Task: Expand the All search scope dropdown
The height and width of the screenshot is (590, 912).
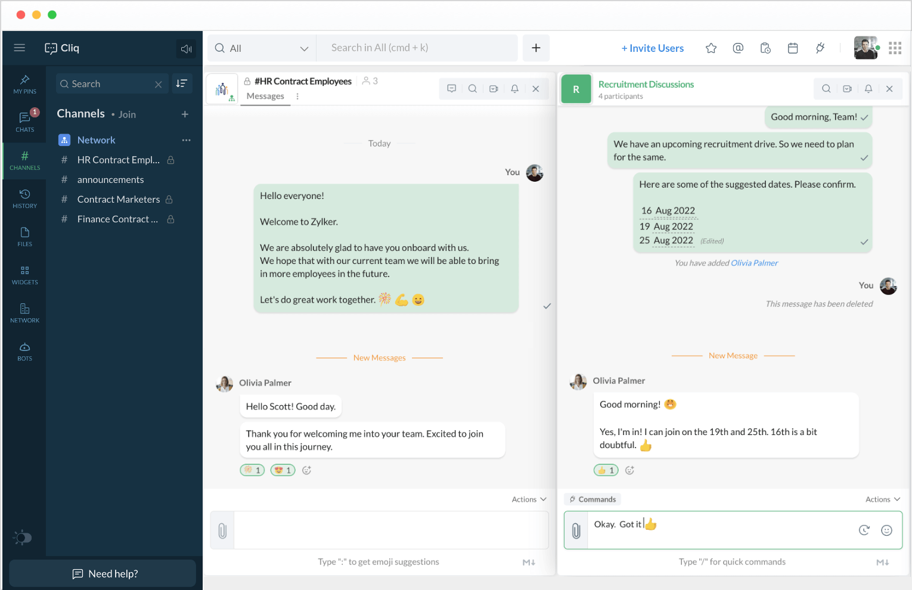Action: pyautogui.click(x=262, y=48)
